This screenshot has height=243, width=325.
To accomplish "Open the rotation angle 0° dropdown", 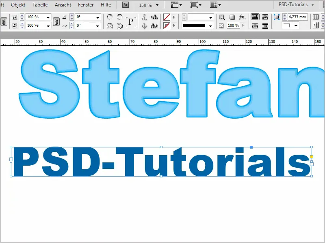I will [97, 17].
